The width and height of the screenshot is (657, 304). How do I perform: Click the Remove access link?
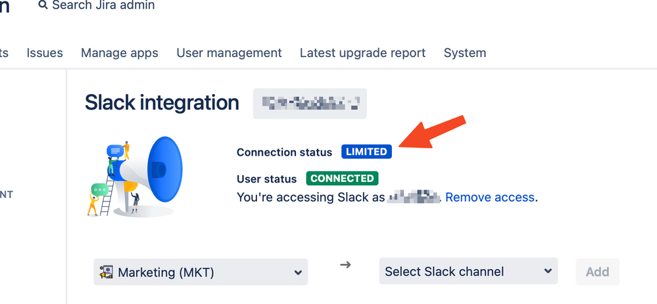pyautogui.click(x=489, y=197)
